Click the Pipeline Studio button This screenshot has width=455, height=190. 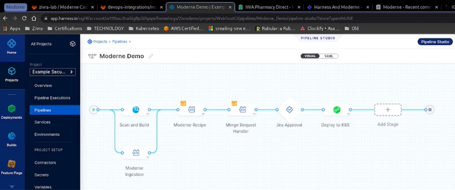(x=435, y=42)
